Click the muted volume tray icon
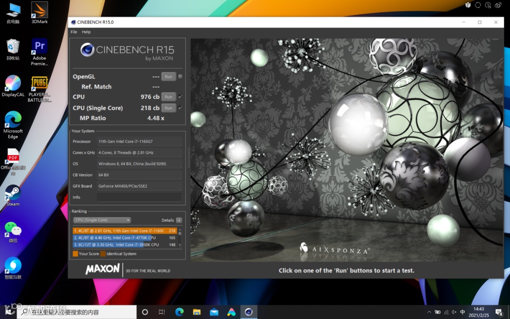The height and width of the screenshot is (319, 510). tap(454, 312)
